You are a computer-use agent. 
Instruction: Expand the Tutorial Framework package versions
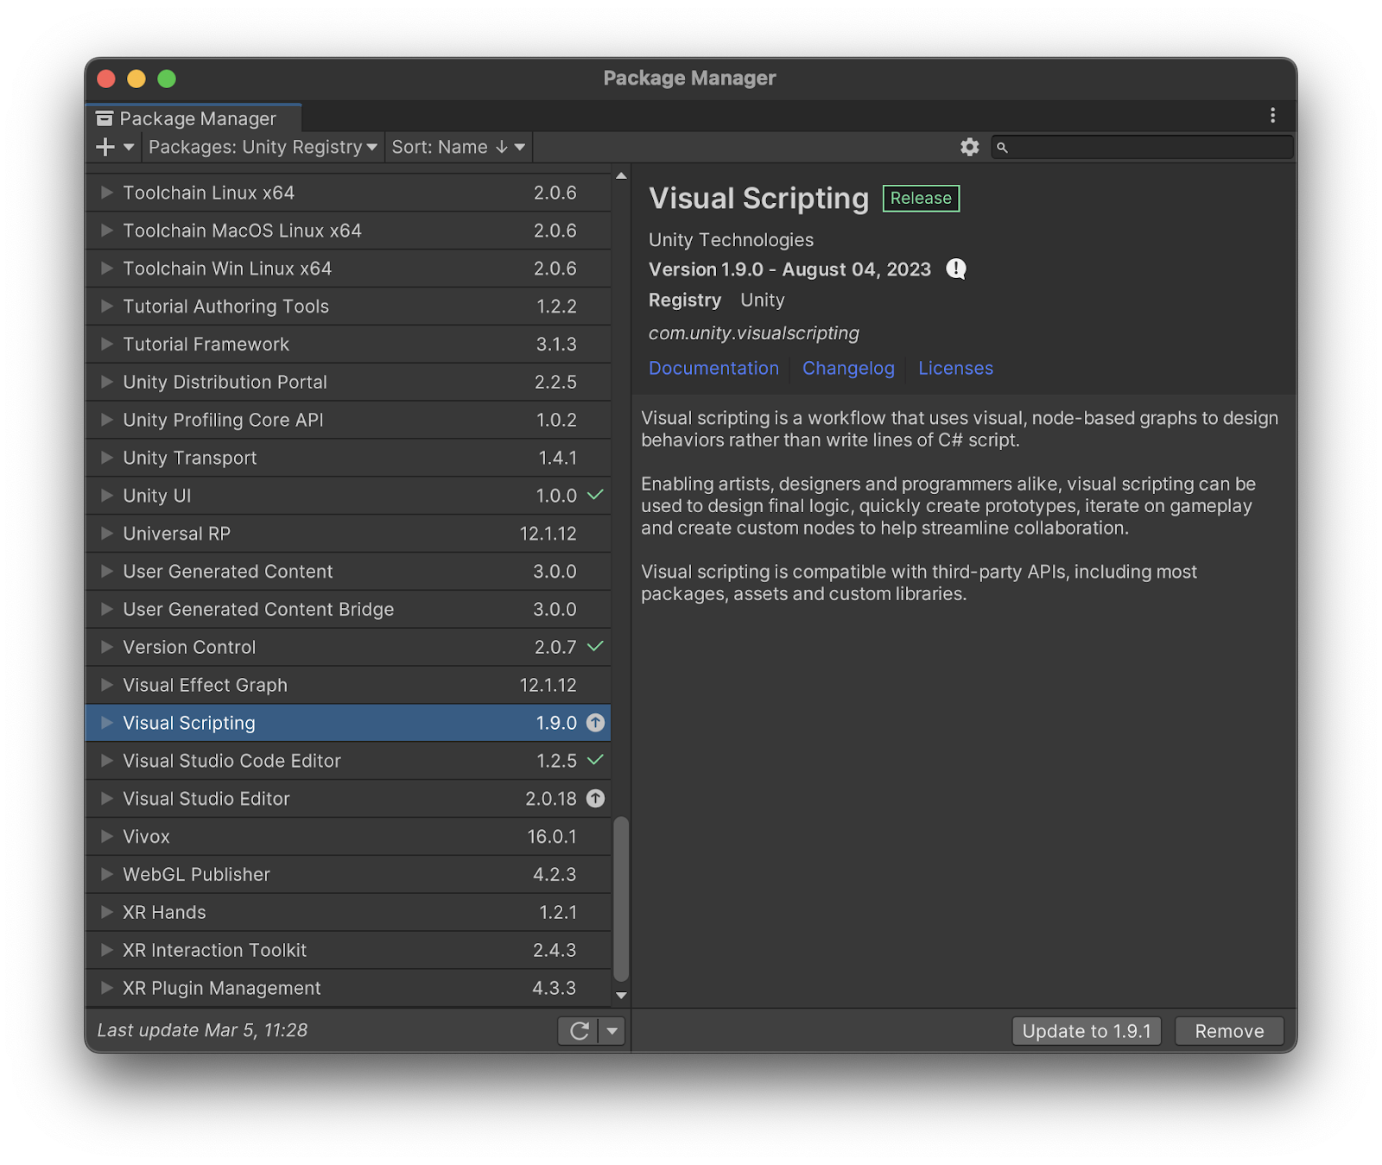[x=107, y=344]
